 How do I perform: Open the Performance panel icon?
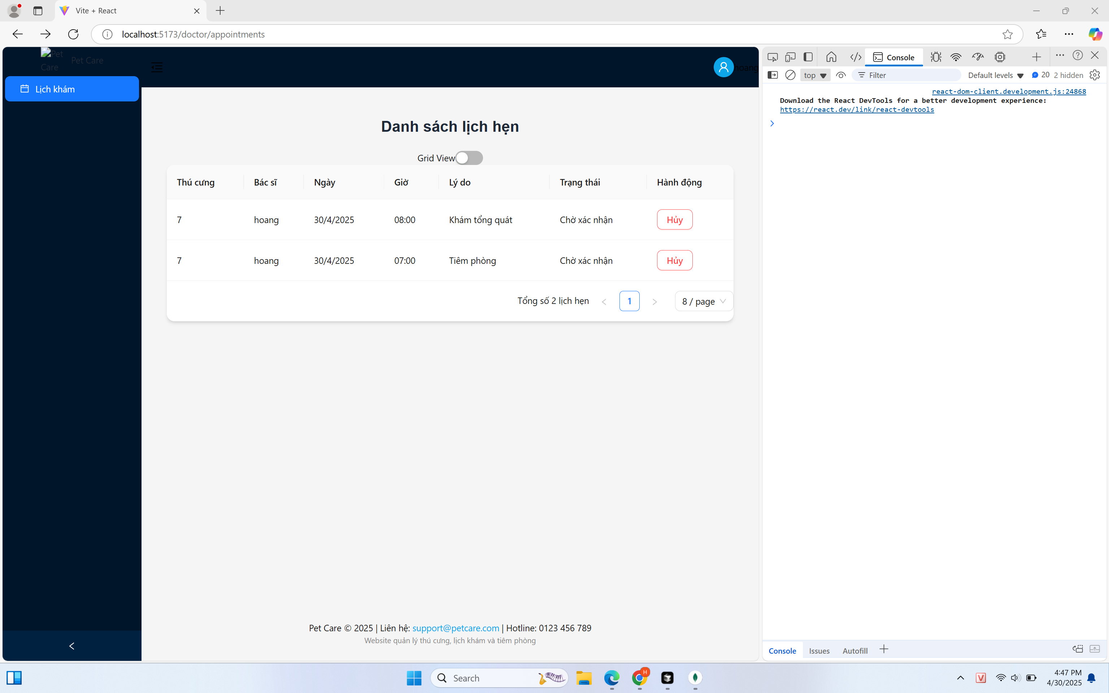pos(978,57)
